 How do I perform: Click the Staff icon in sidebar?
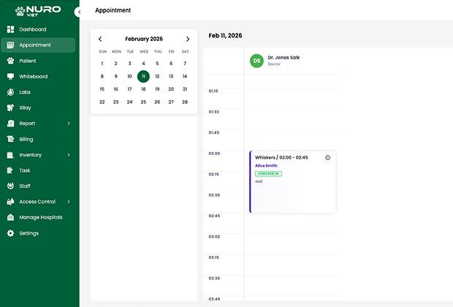[x=10, y=186]
